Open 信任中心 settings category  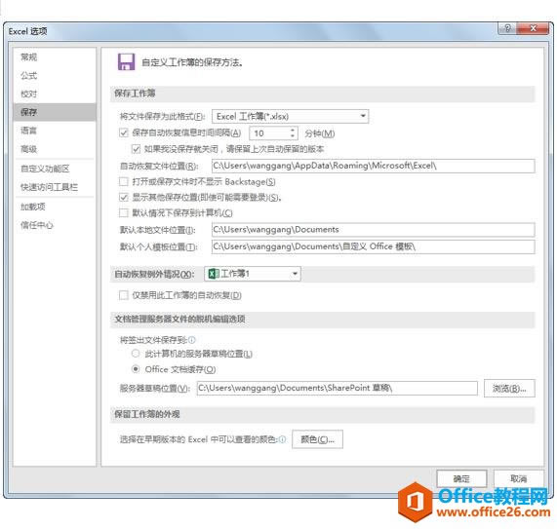point(37,225)
